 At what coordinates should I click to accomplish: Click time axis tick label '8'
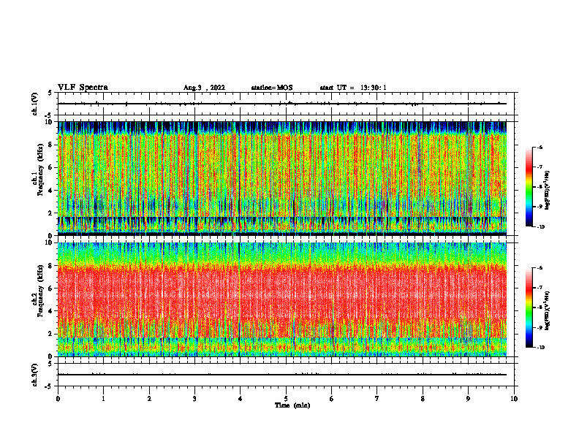coord(423,399)
